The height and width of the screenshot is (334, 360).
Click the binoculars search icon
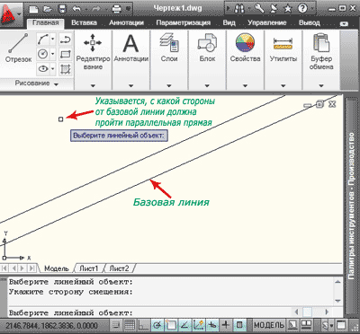click(239, 9)
